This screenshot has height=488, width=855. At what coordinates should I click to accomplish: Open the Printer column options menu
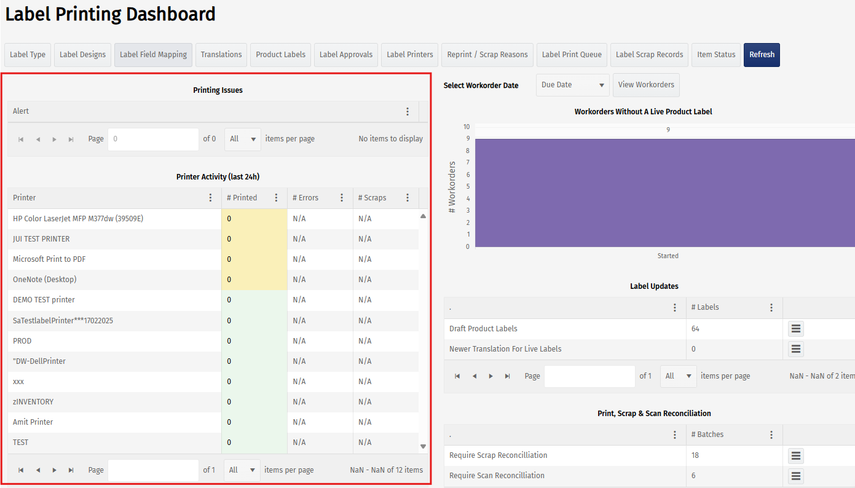click(x=211, y=198)
